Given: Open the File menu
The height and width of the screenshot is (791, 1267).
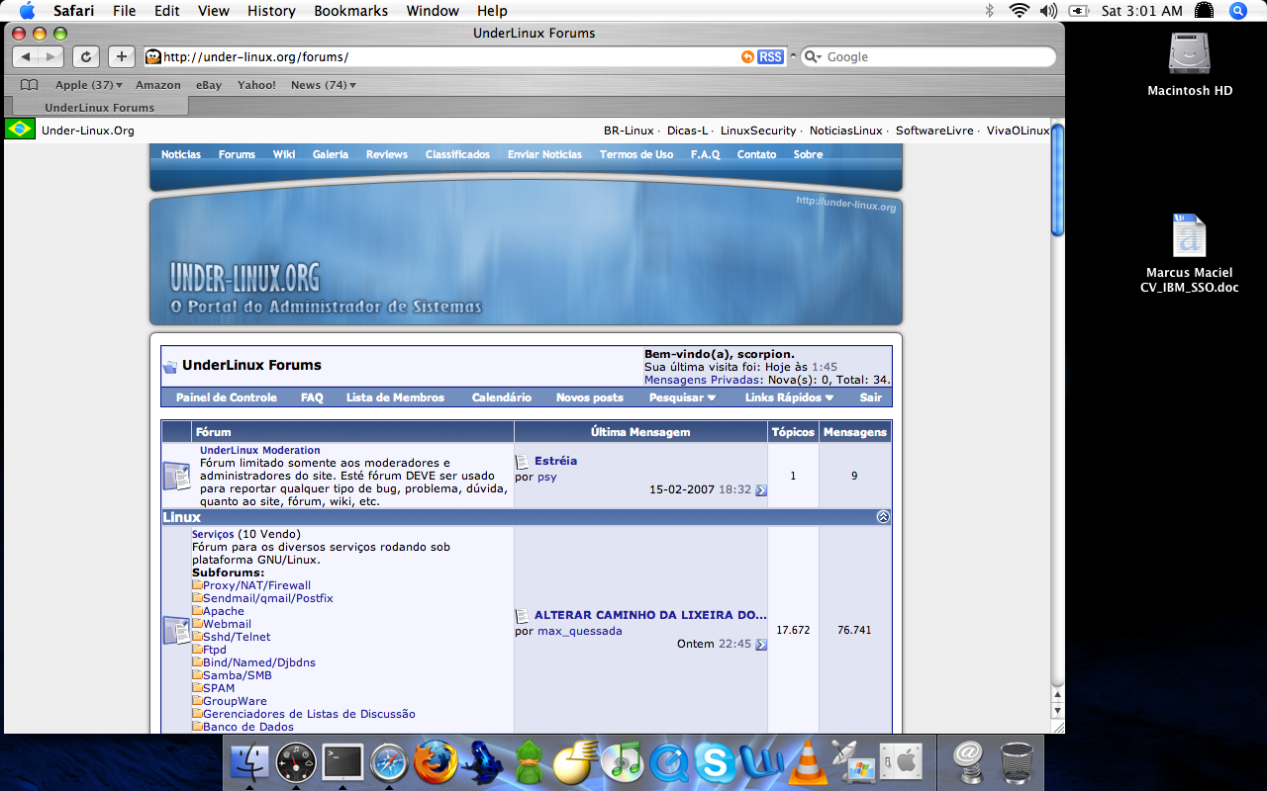Looking at the screenshot, I should [x=125, y=11].
